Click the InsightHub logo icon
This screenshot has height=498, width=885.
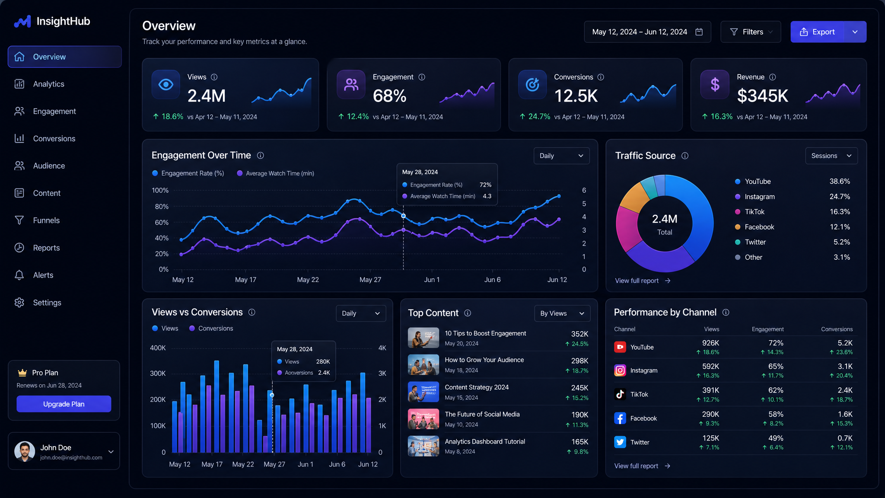tap(22, 21)
